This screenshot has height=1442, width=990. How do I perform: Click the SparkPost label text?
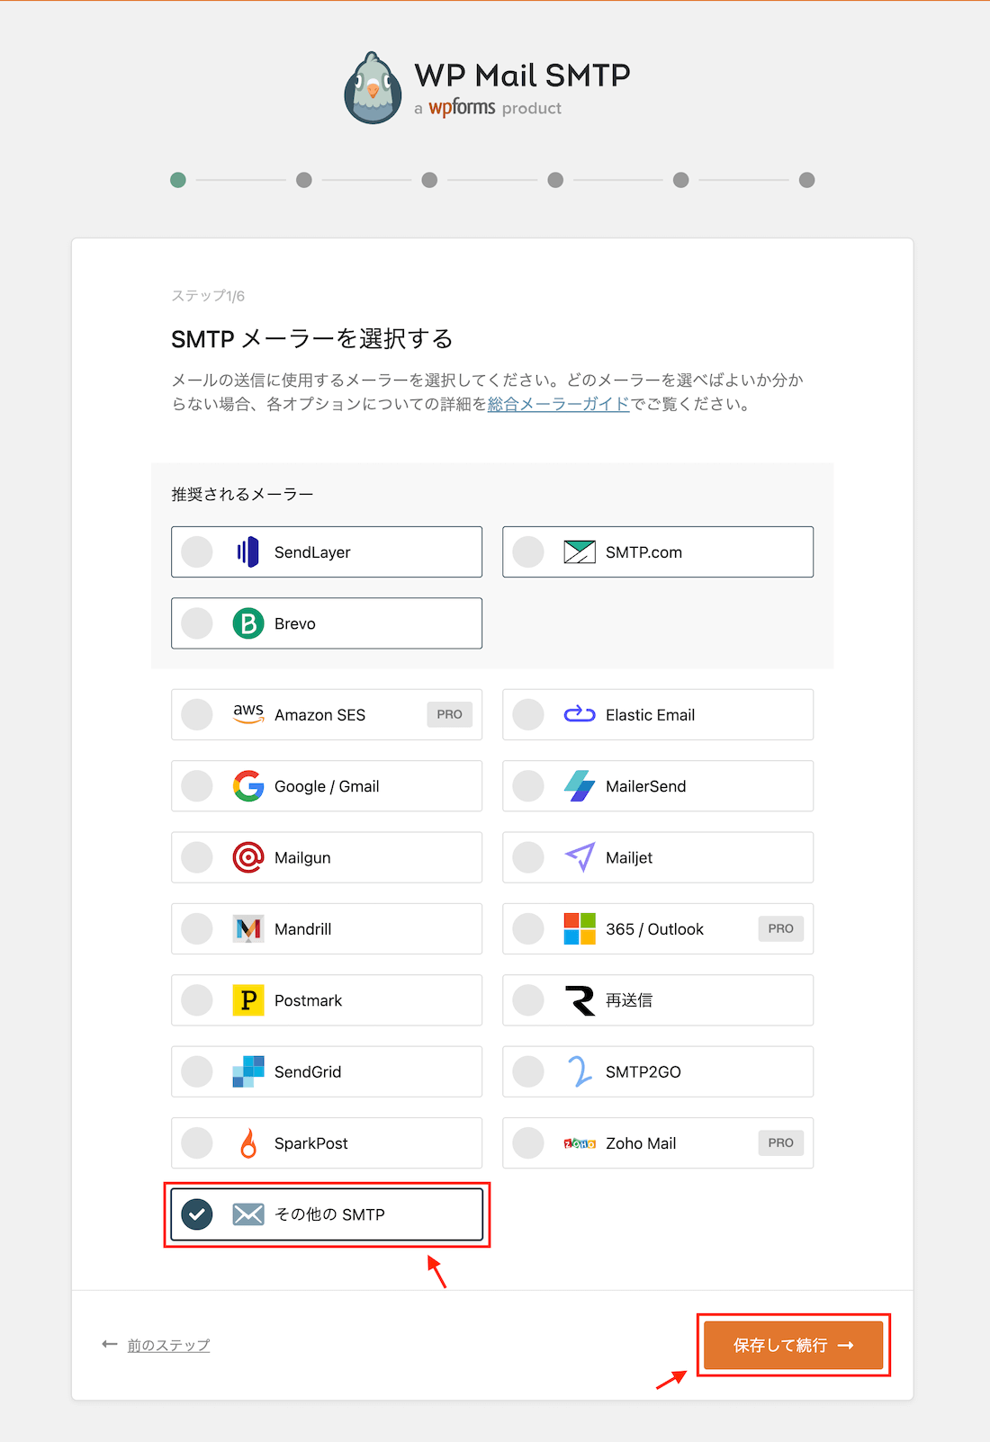(x=310, y=1143)
